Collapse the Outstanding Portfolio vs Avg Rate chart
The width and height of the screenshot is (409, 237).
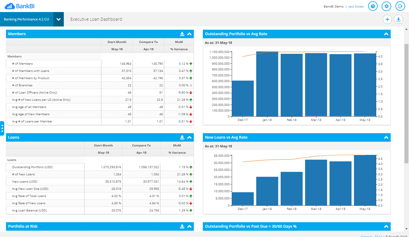click(386, 34)
